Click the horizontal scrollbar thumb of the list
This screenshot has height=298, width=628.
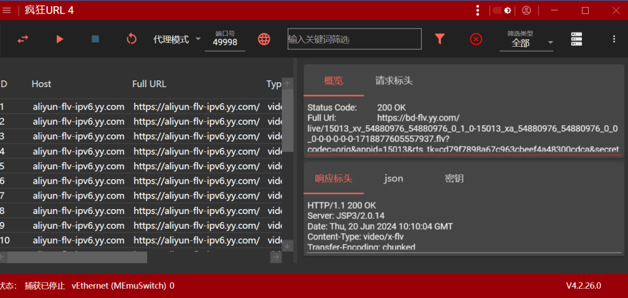77,257
